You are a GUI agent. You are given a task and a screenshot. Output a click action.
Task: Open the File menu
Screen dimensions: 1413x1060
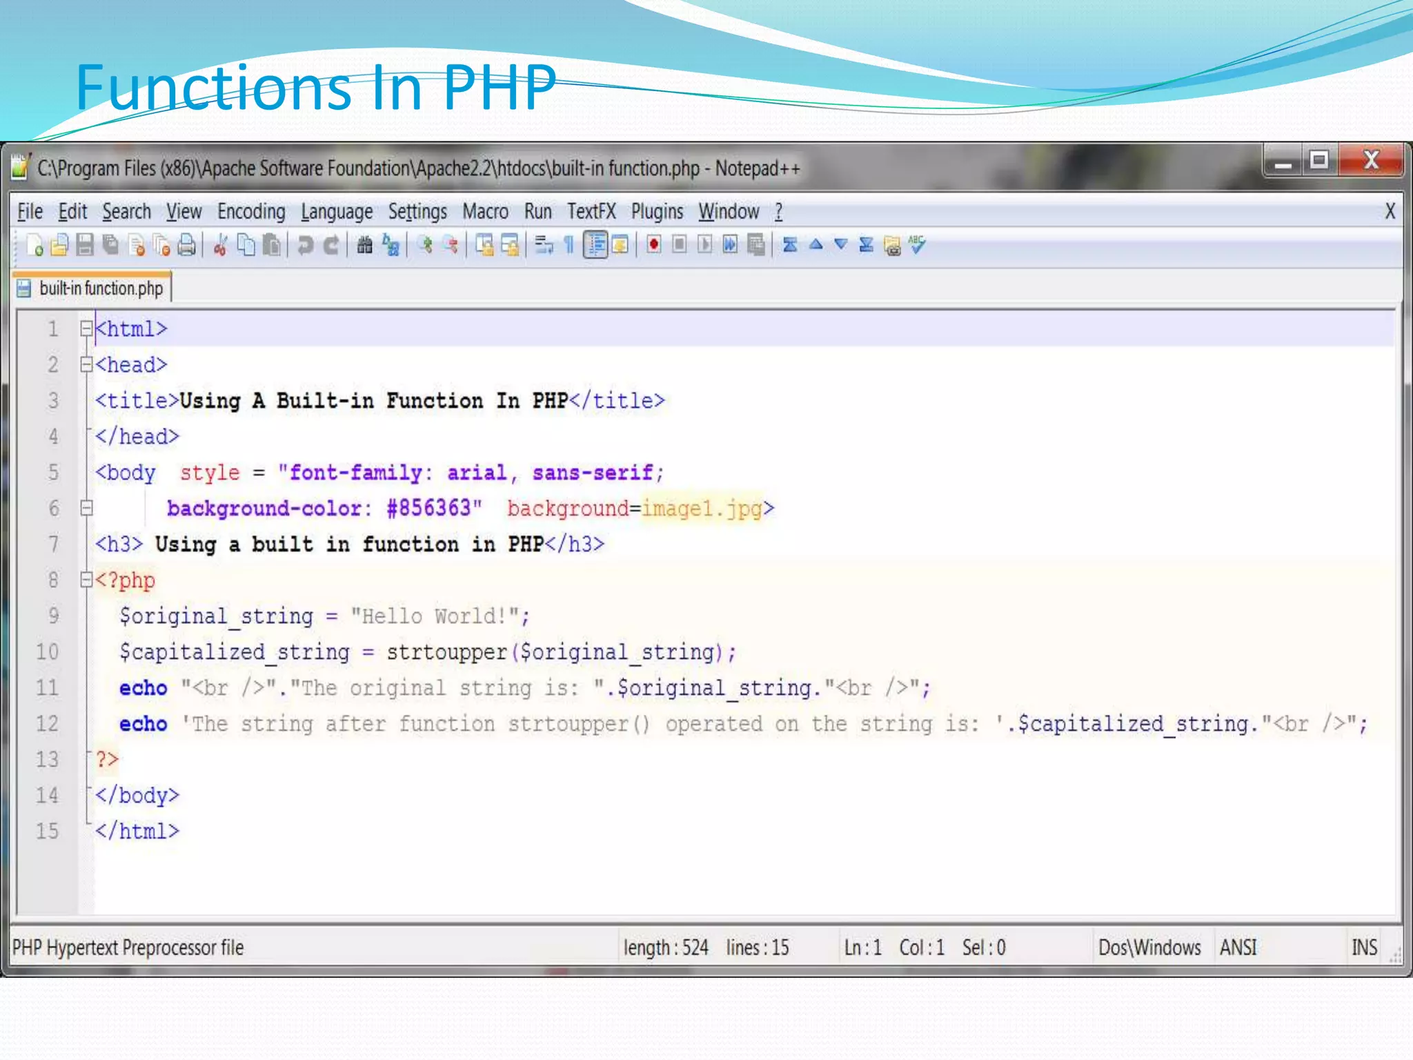point(30,211)
